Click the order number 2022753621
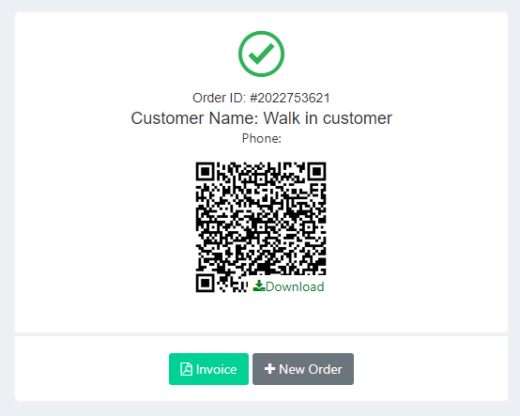This screenshot has height=416, width=520. pyautogui.click(x=294, y=98)
